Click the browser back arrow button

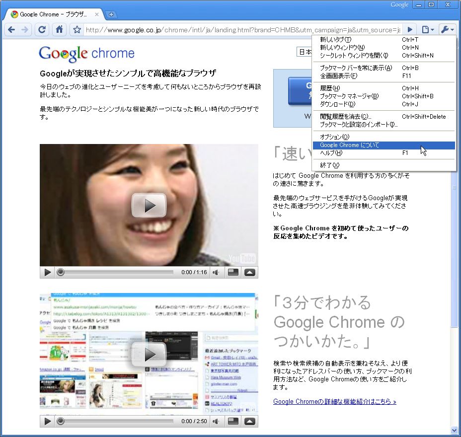coord(11,30)
